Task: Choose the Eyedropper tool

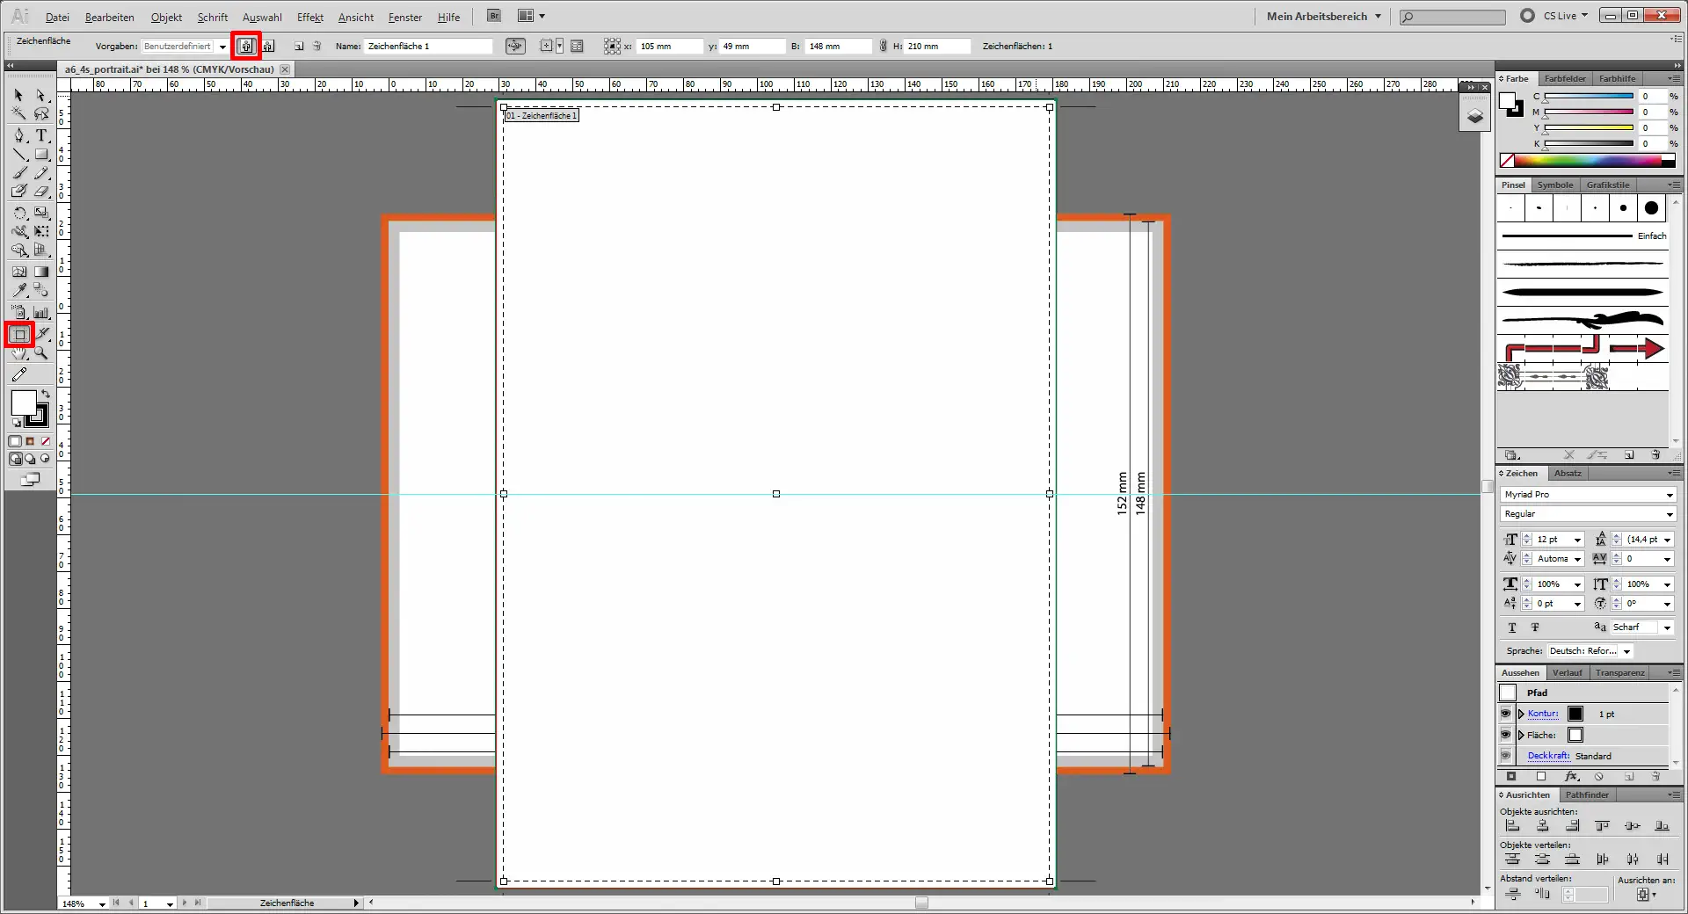Action: click(x=19, y=290)
